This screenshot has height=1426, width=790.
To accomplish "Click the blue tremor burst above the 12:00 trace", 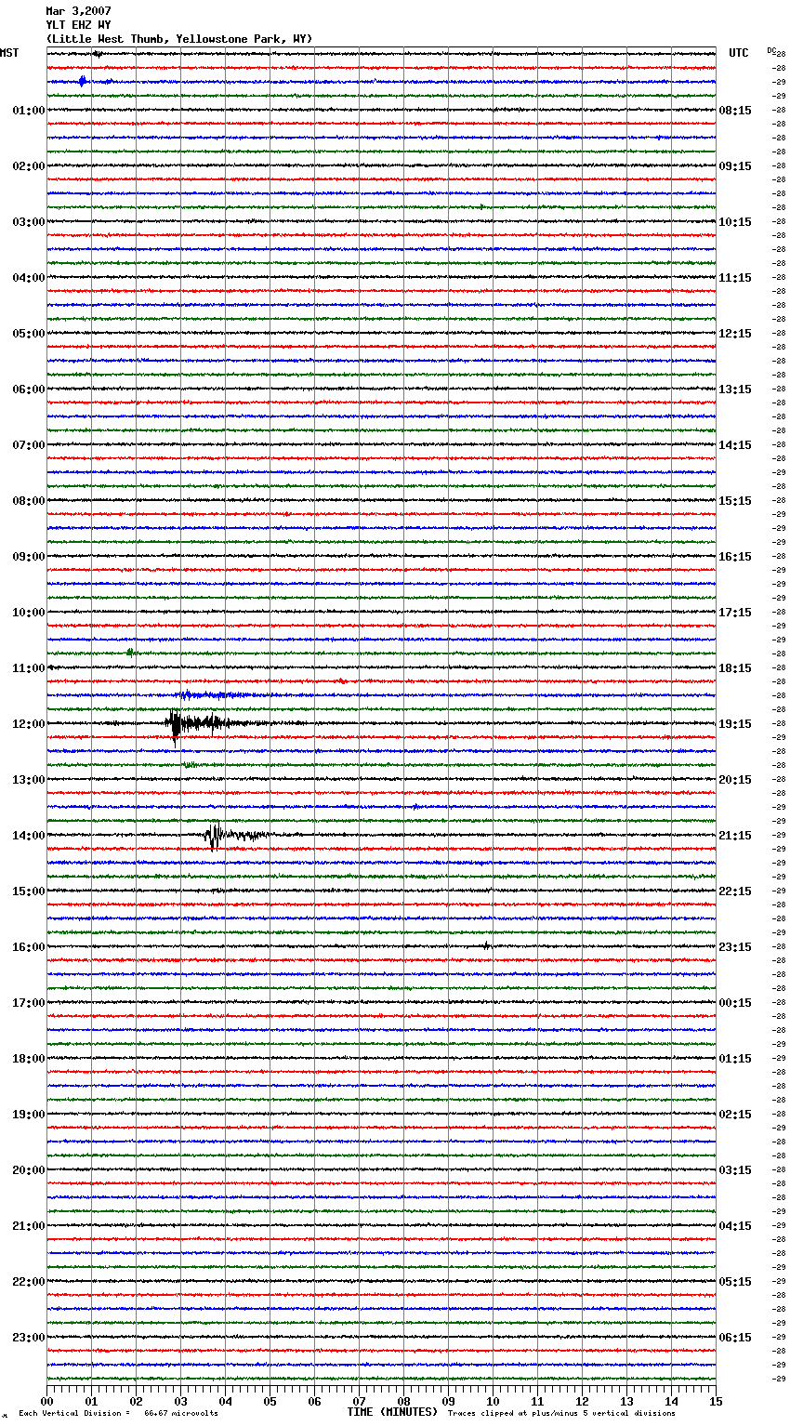I will [x=214, y=694].
